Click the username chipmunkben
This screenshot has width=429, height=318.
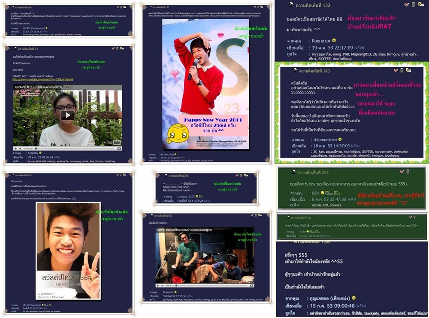tap(325, 139)
